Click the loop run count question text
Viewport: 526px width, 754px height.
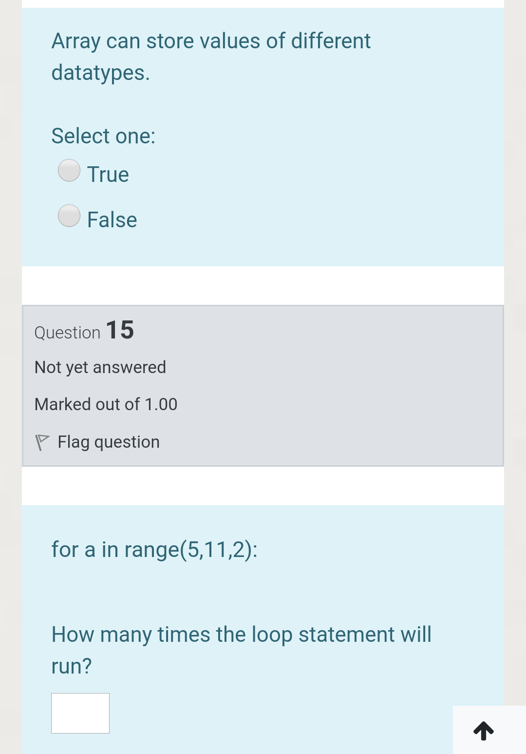tap(241, 649)
